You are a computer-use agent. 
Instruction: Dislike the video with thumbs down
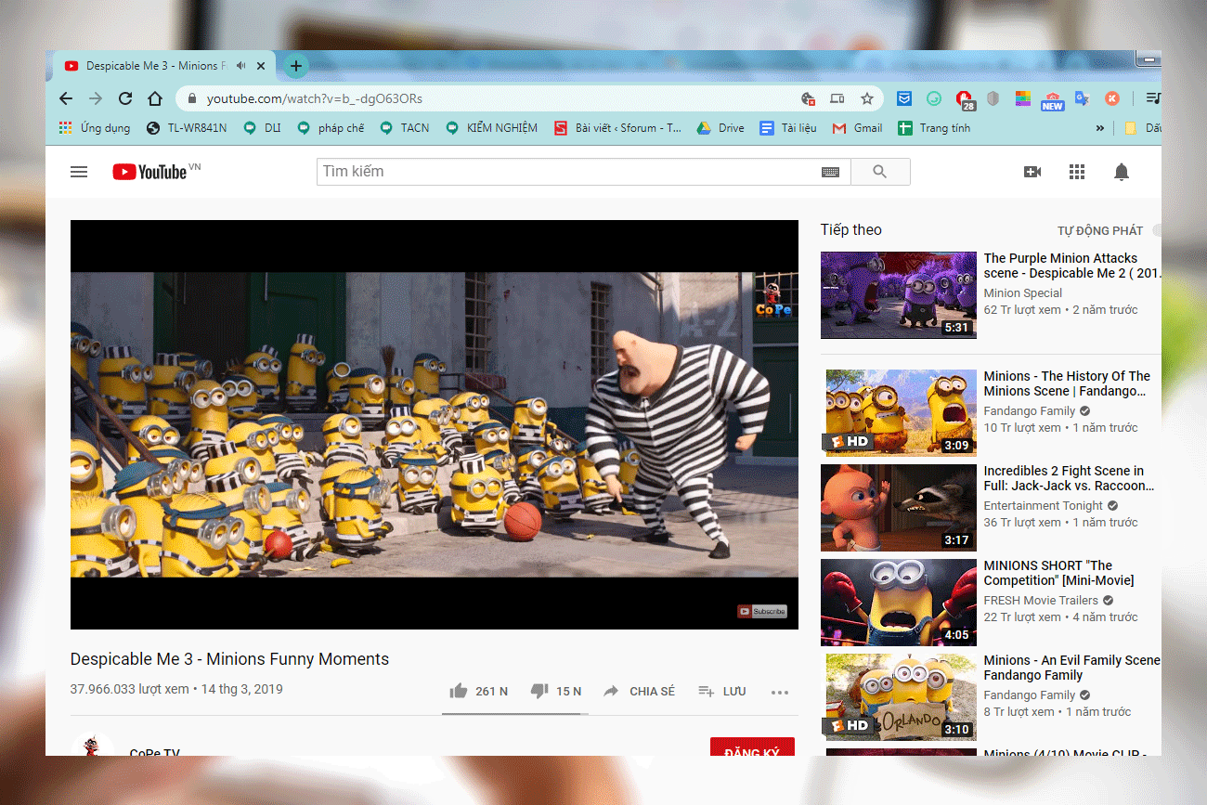[539, 691]
